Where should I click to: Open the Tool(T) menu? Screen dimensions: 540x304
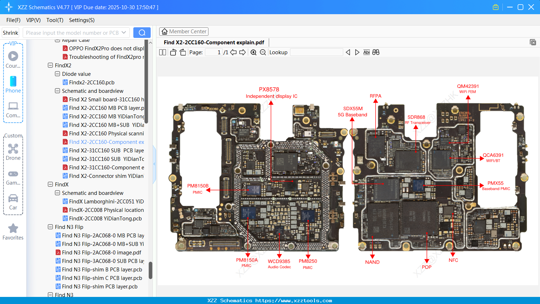point(55,20)
